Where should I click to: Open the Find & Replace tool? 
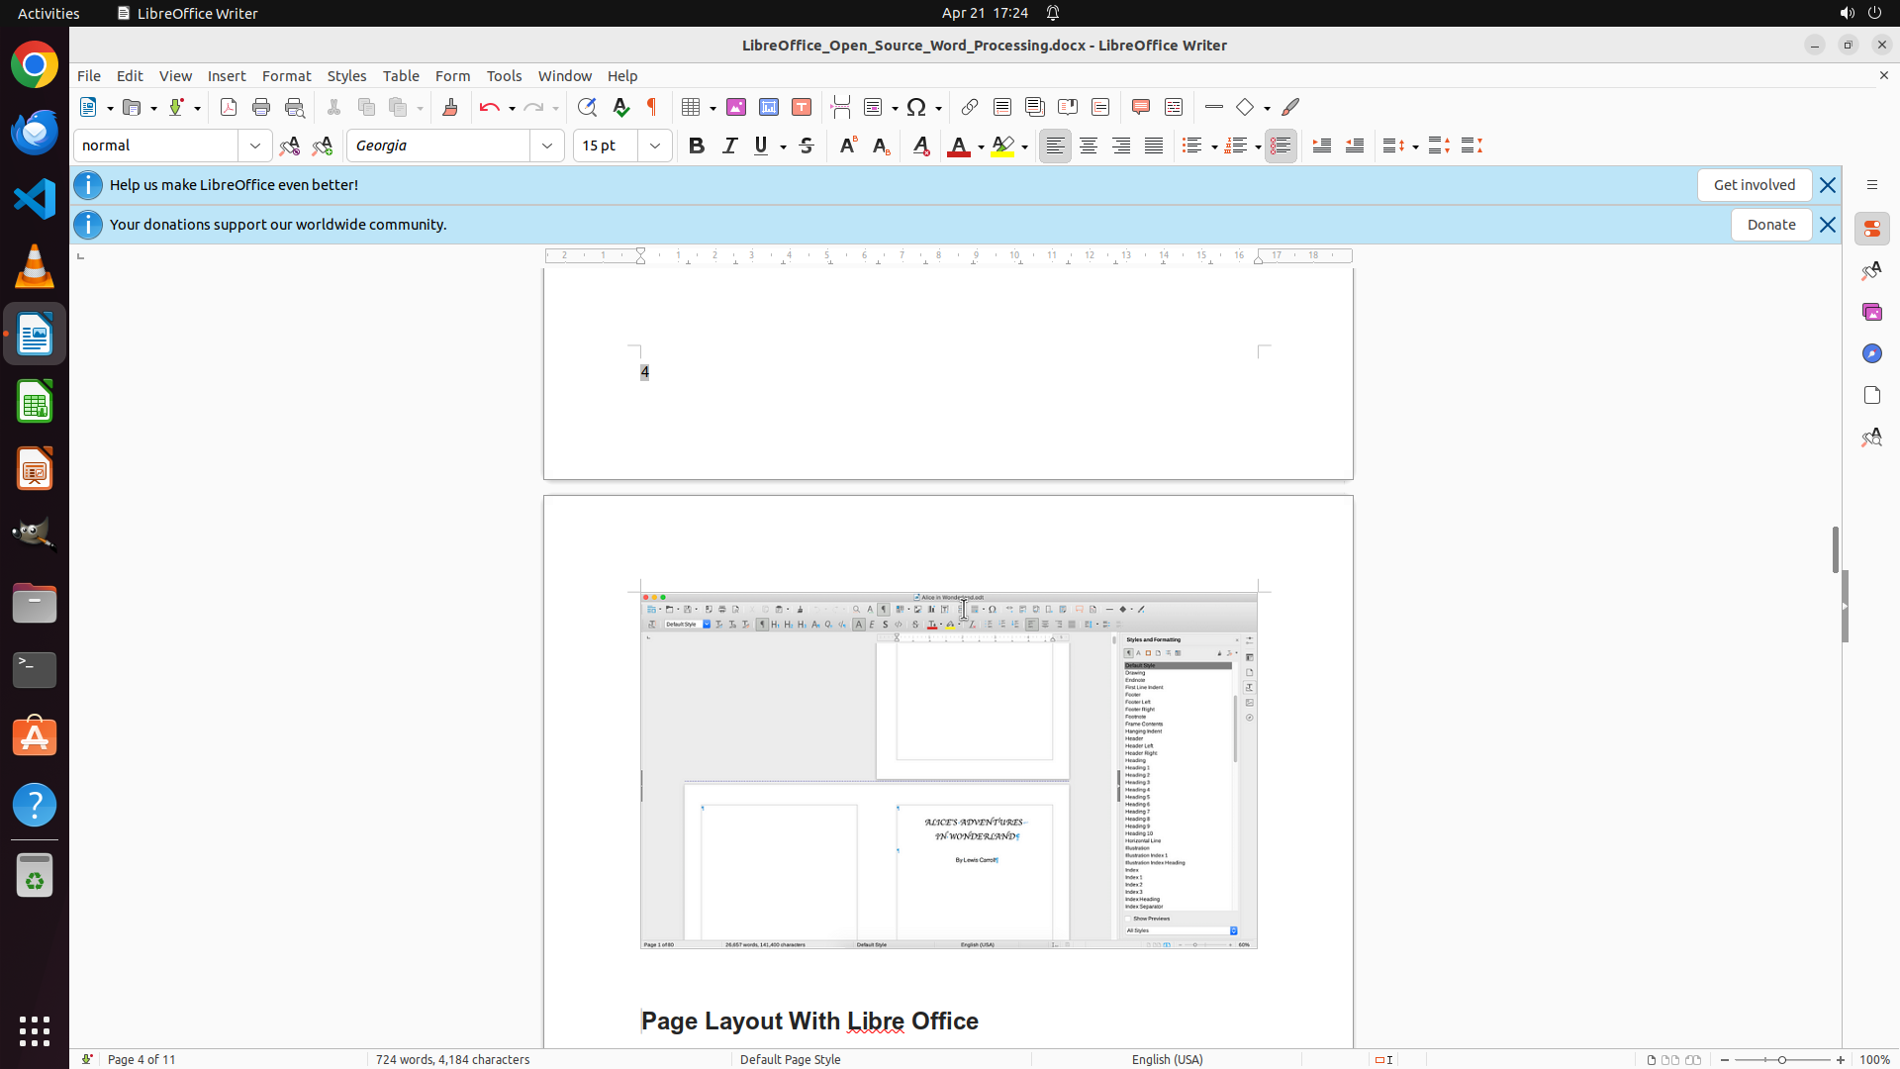(587, 107)
